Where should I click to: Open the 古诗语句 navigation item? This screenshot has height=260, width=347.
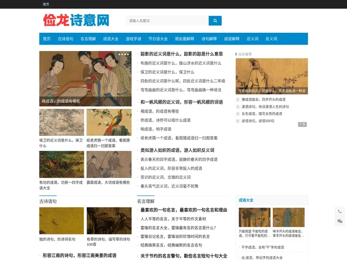(x=66, y=39)
